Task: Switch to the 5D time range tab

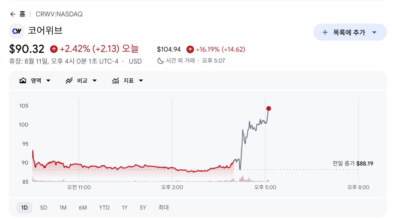Action: (x=43, y=208)
